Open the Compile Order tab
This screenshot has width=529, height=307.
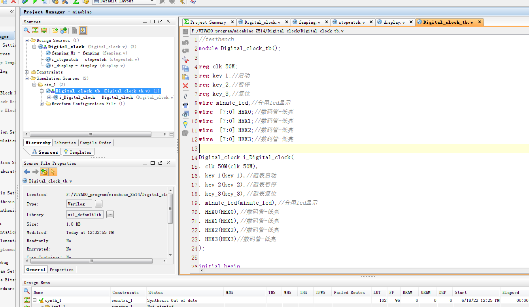click(x=95, y=143)
